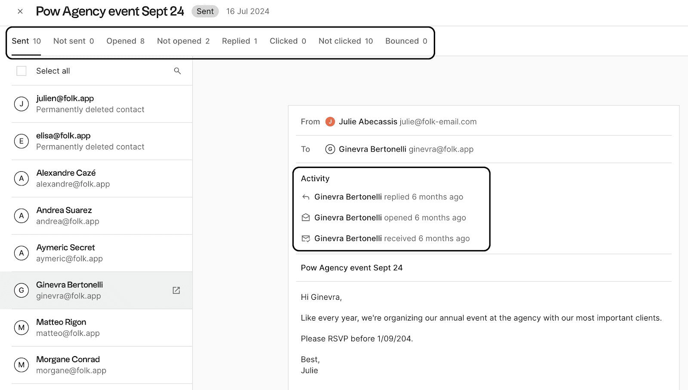Image resolution: width=688 pixels, height=390 pixels.
Task: Click Andrea Suarez's avatar circle
Action: (x=21, y=216)
